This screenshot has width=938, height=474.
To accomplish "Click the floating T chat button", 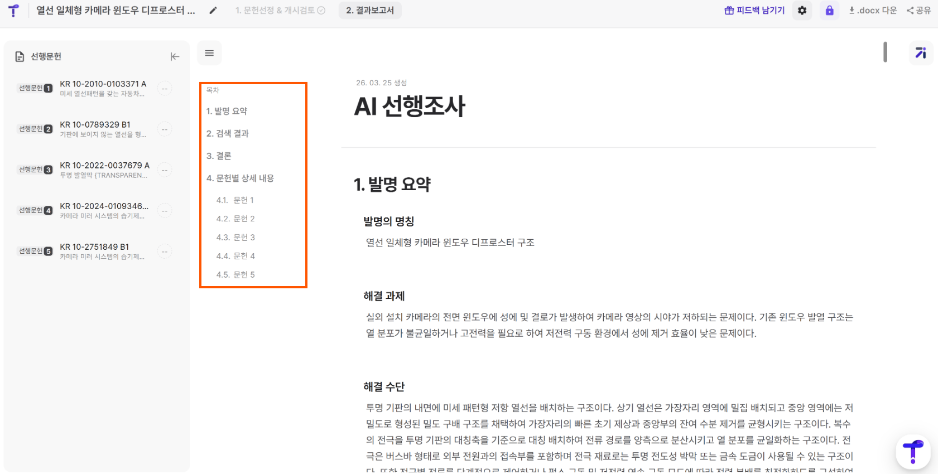I will click(x=912, y=451).
